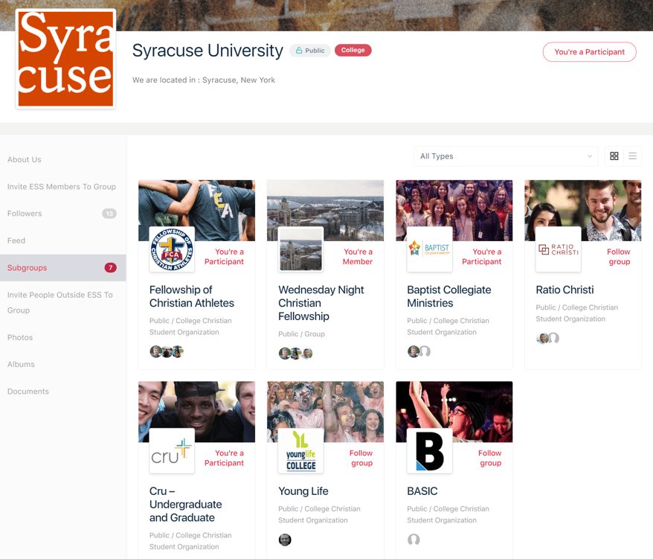Click the Subgroups count badge 7

[110, 268]
